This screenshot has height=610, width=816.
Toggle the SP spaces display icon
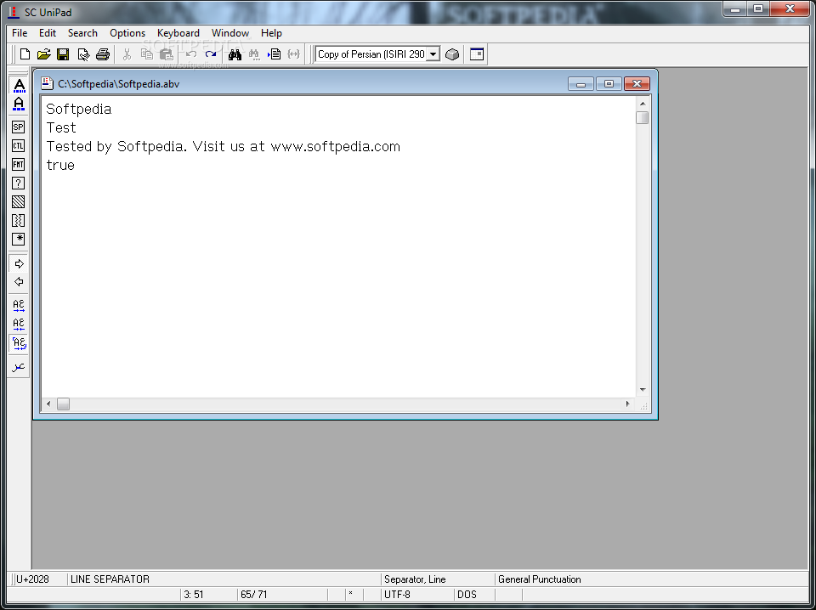point(18,127)
